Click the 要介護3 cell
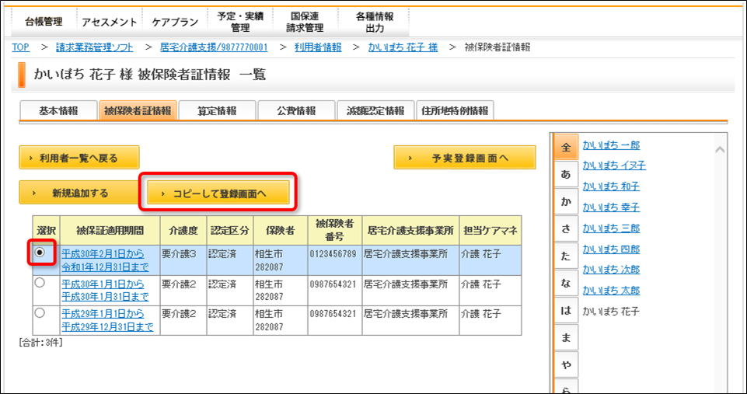 pos(183,260)
